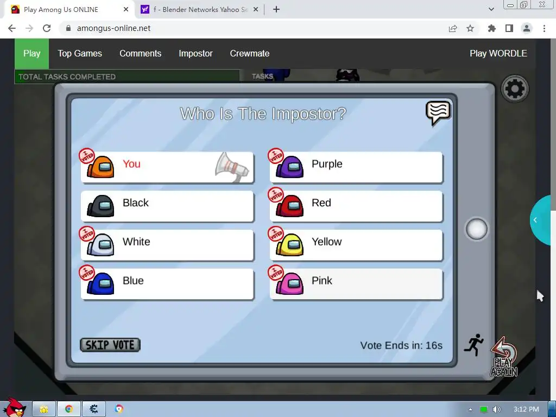Image resolution: width=556 pixels, height=417 pixels.
Task: Click the Angry Birds start button
Action: tap(14, 407)
